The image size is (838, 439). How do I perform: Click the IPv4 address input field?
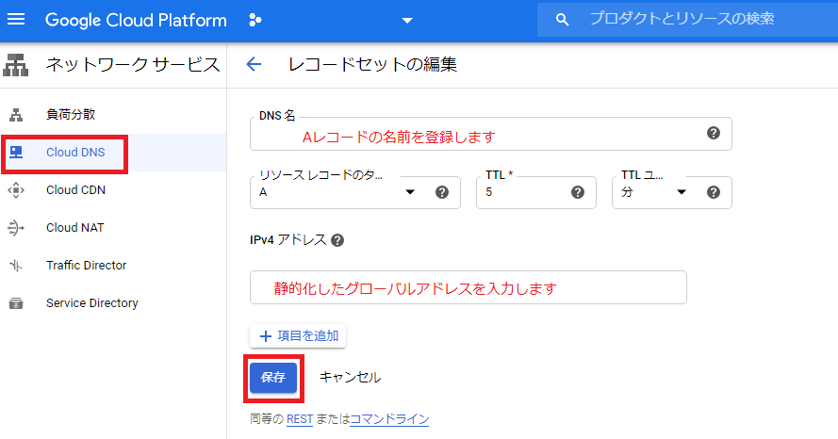point(468,287)
